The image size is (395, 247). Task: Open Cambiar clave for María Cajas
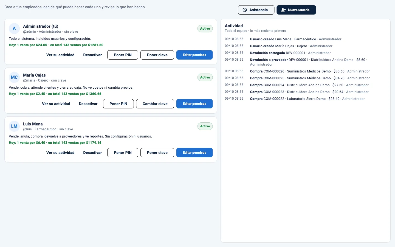155,104
